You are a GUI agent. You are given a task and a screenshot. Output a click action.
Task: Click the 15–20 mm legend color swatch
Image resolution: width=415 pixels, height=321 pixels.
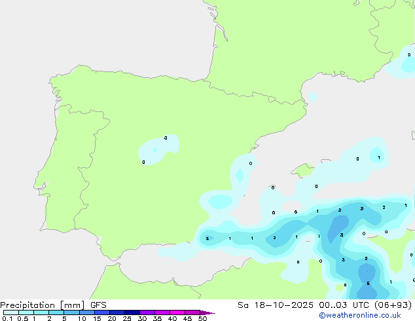tap(102, 312)
